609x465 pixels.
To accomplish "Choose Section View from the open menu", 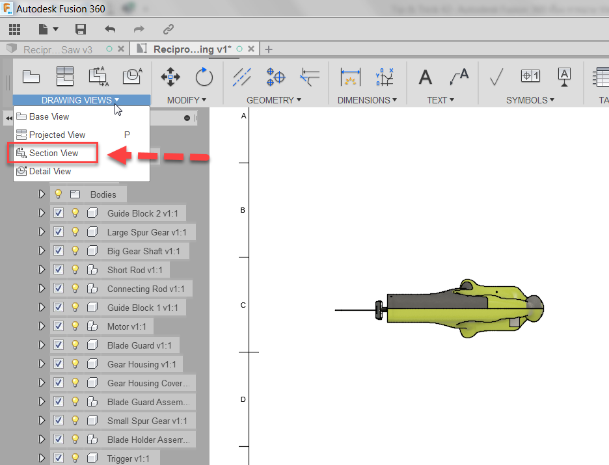I will point(55,153).
